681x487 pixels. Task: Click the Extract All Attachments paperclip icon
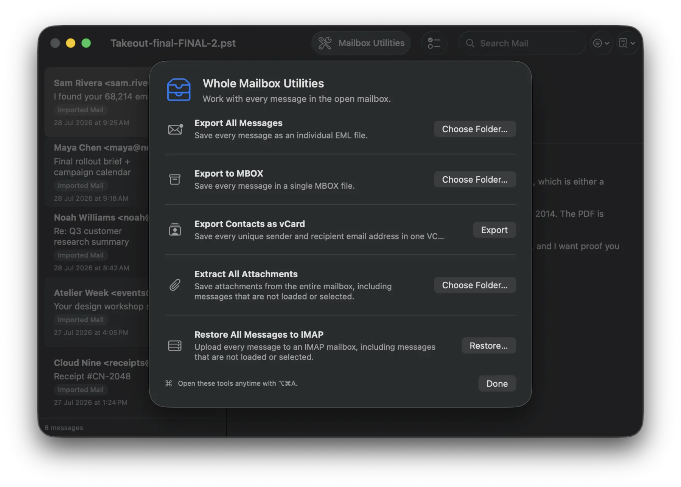point(175,285)
